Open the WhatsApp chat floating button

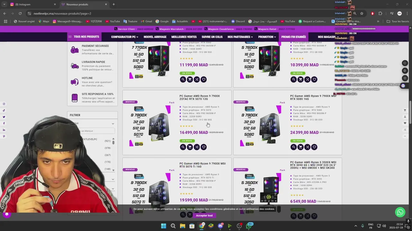coord(400,212)
